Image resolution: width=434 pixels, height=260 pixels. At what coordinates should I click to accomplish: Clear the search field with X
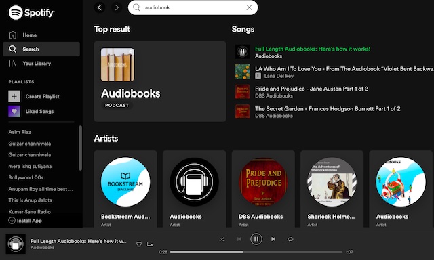(249, 7)
